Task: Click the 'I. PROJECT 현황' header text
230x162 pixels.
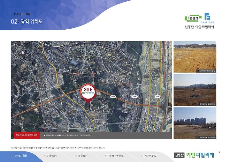Action: point(21,14)
